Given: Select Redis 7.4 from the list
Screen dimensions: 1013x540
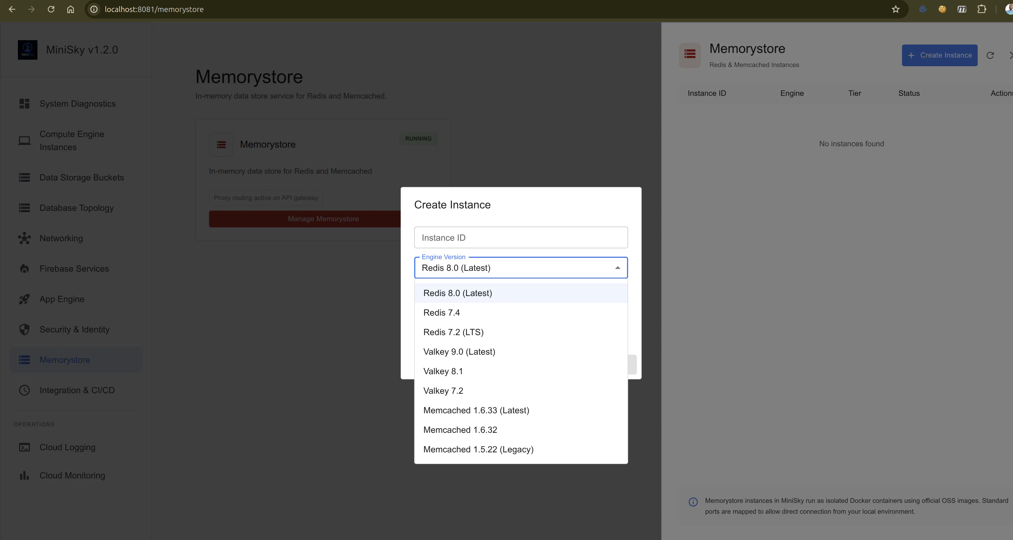Looking at the screenshot, I should pos(521,313).
